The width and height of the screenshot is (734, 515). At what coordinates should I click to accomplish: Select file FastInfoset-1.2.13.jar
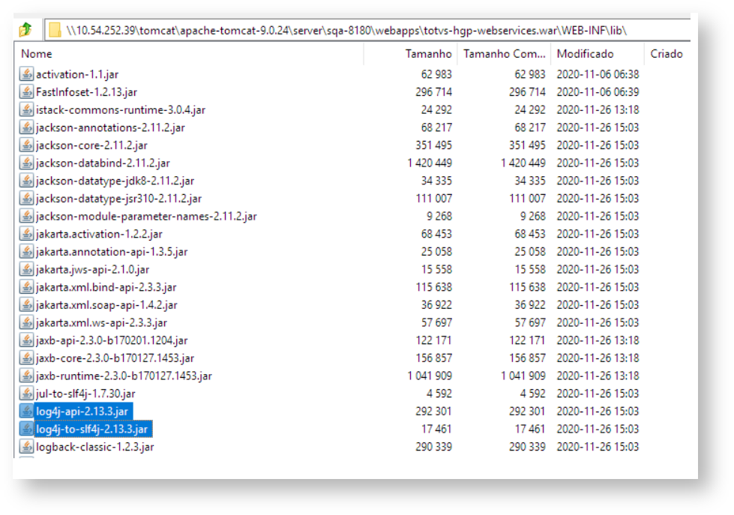point(87,92)
